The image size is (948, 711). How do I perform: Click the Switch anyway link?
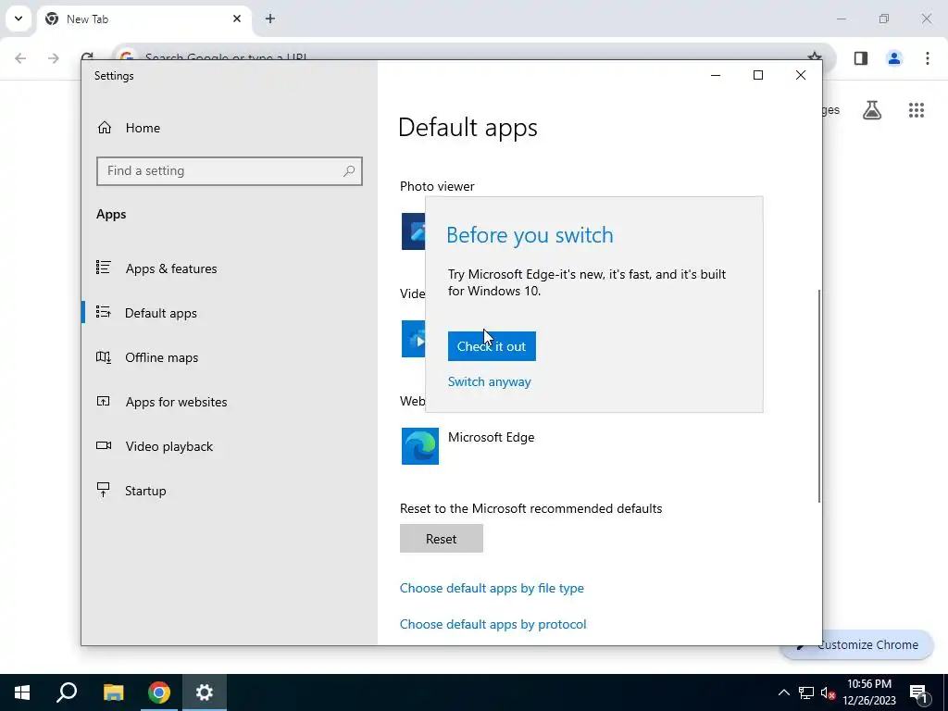[489, 381]
